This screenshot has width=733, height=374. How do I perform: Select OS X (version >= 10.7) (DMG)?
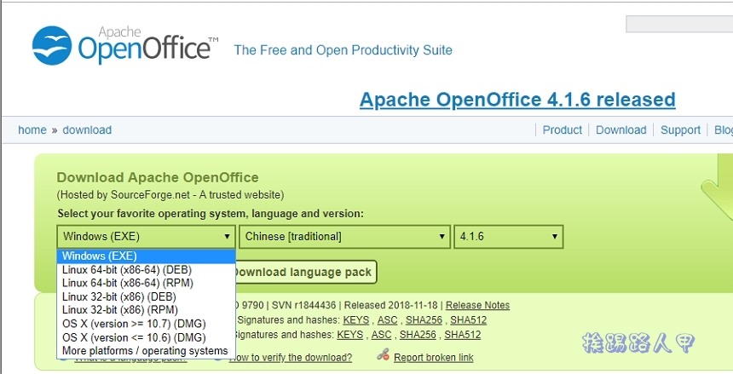(x=146, y=324)
